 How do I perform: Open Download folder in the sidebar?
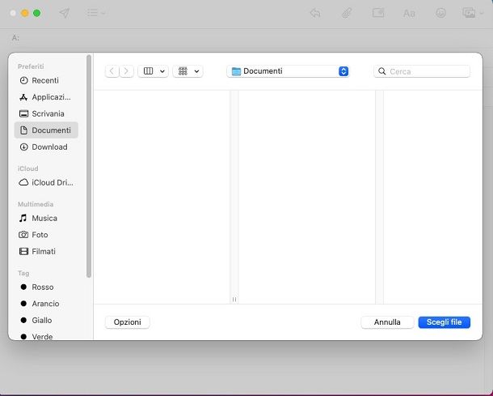coord(49,147)
